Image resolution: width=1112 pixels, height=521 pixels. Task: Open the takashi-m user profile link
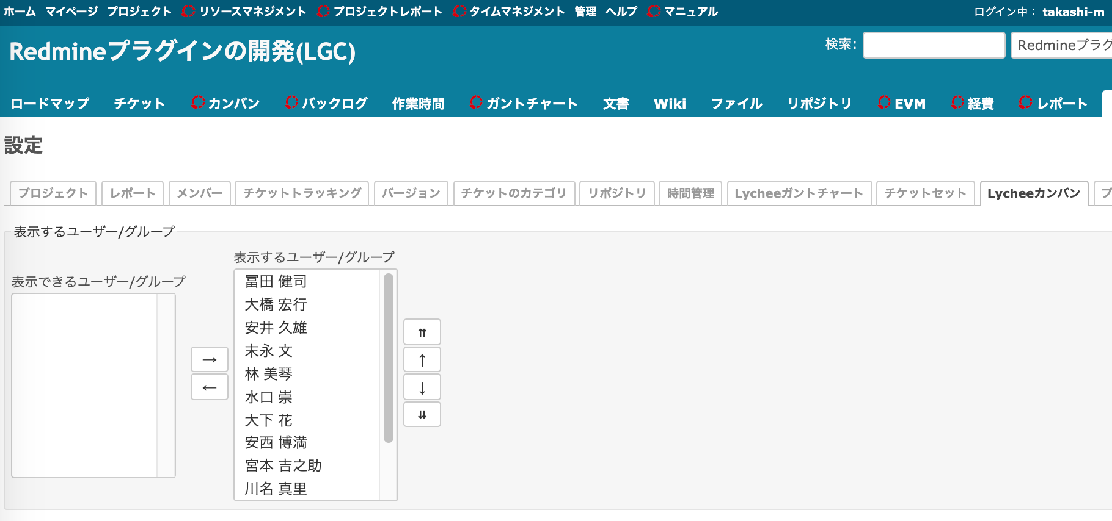(x=1073, y=12)
